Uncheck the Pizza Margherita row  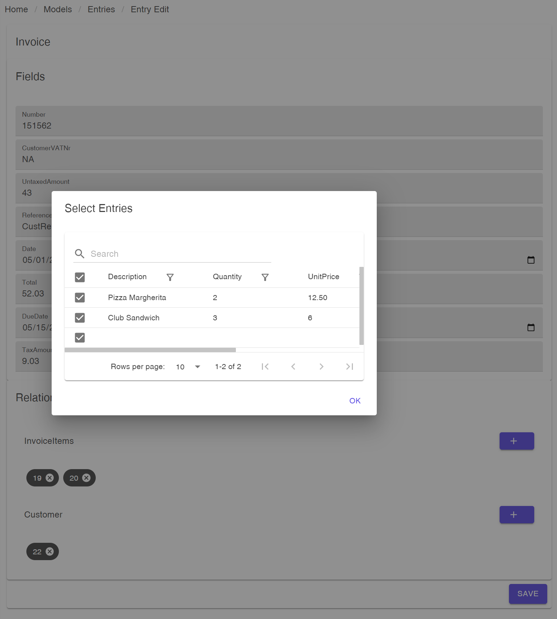click(80, 298)
